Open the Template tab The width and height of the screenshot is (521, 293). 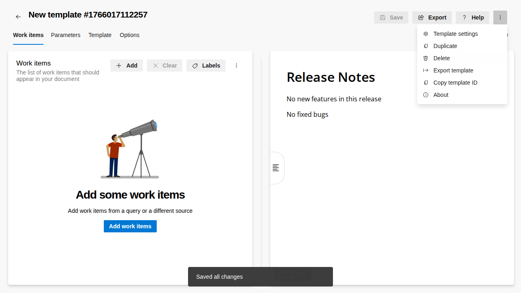click(100, 35)
